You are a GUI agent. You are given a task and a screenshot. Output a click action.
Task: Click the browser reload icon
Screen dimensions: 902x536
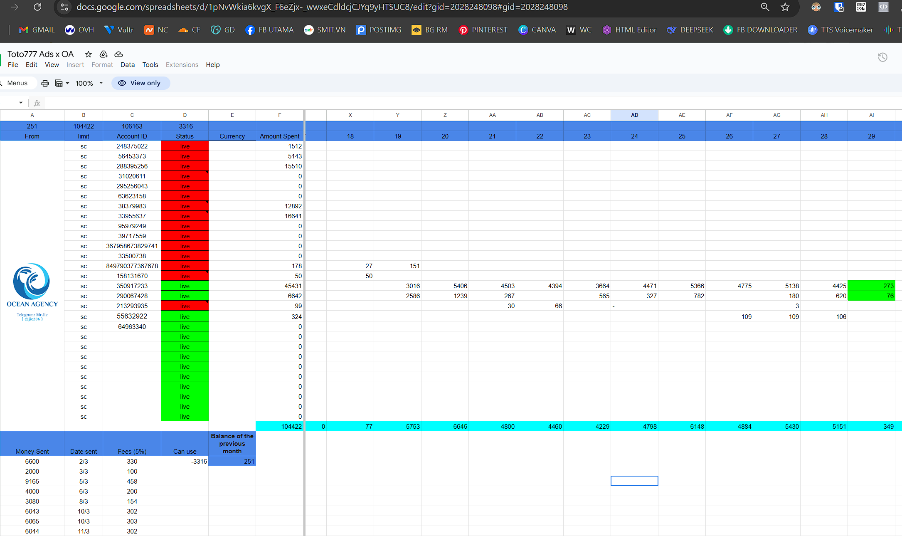[37, 7]
